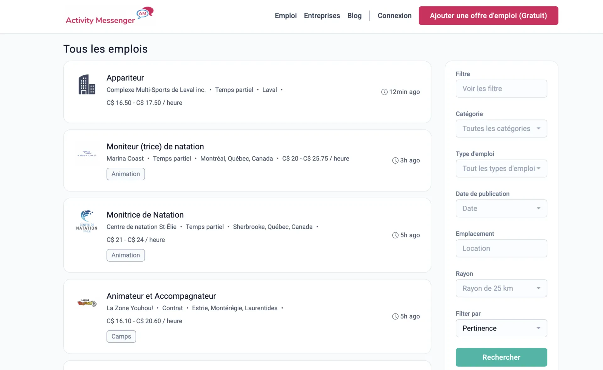Click the Connexion link
This screenshot has height=370, width=603.
394,16
